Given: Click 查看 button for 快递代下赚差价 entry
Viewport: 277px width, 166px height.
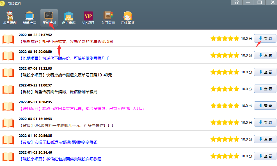Looking at the screenshot, I should [265, 55].
